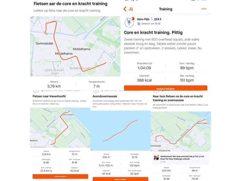Click Analyse bekijken under Fietsen naar Havenhoofd
This screenshot has height=181, width=241.
pos(60,177)
